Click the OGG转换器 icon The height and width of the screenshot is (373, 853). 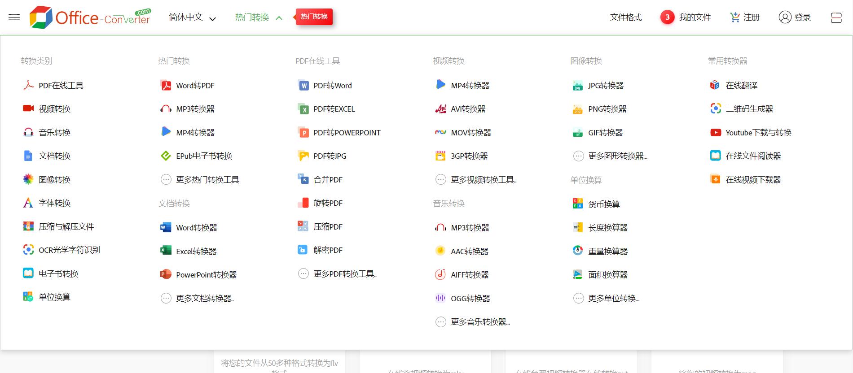pos(440,298)
